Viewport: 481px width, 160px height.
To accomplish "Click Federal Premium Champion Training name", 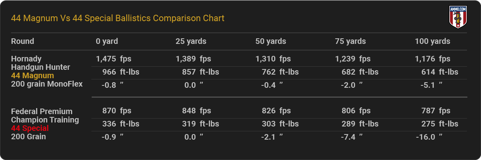I will 45,116.
